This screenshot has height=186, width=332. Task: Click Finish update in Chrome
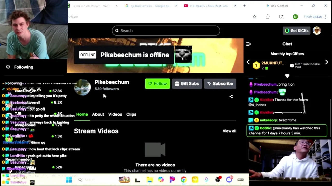[313, 17]
